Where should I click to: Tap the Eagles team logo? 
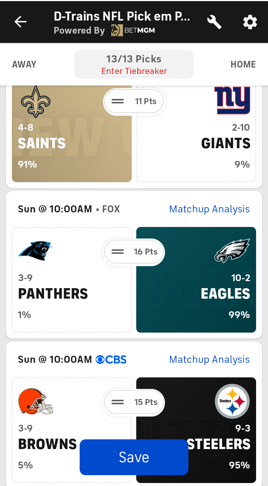click(x=232, y=251)
